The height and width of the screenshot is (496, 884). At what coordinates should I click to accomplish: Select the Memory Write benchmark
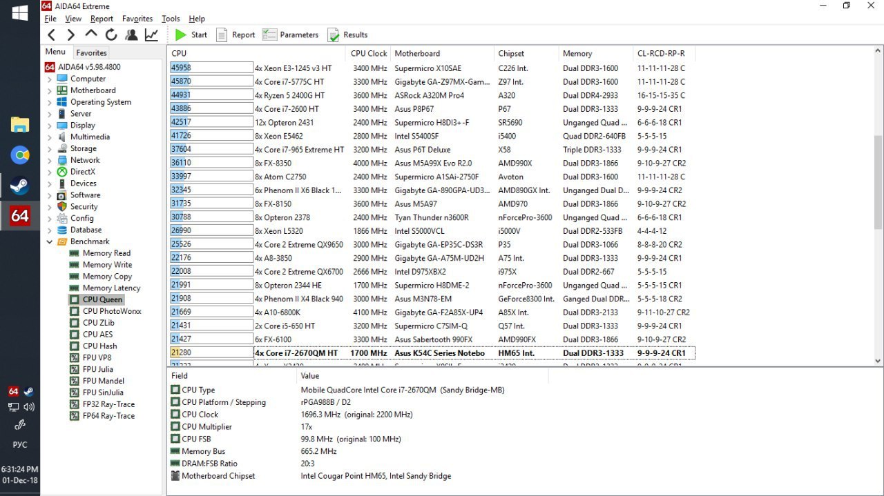[x=101, y=265]
